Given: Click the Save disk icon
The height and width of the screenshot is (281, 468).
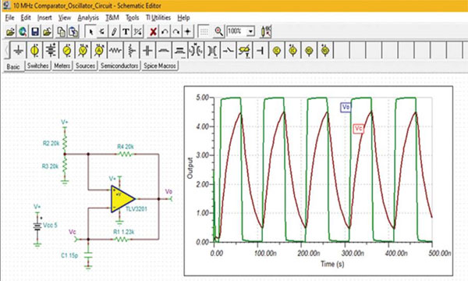Looking at the screenshot, I should coord(35,31).
